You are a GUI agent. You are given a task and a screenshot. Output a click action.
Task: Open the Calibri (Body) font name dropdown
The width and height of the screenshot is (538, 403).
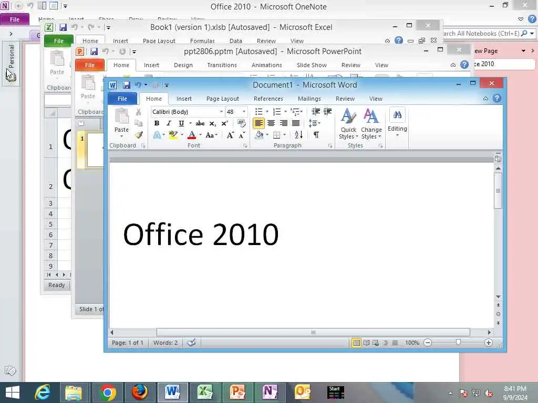(x=221, y=112)
